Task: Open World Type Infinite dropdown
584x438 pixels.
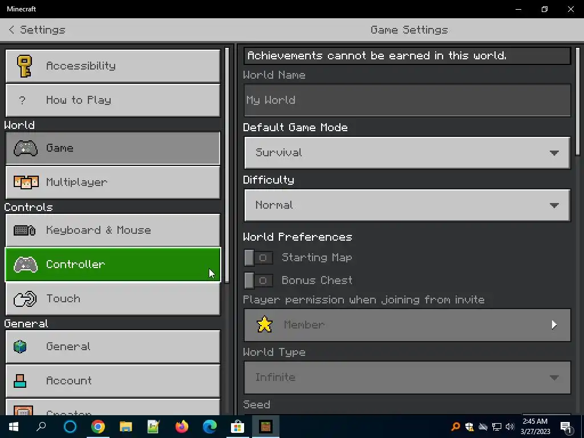Action: coord(407,378)
